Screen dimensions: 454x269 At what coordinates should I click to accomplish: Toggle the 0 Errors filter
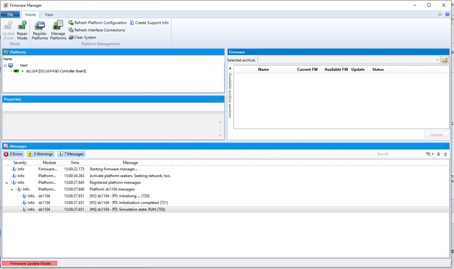coord(14,154)
